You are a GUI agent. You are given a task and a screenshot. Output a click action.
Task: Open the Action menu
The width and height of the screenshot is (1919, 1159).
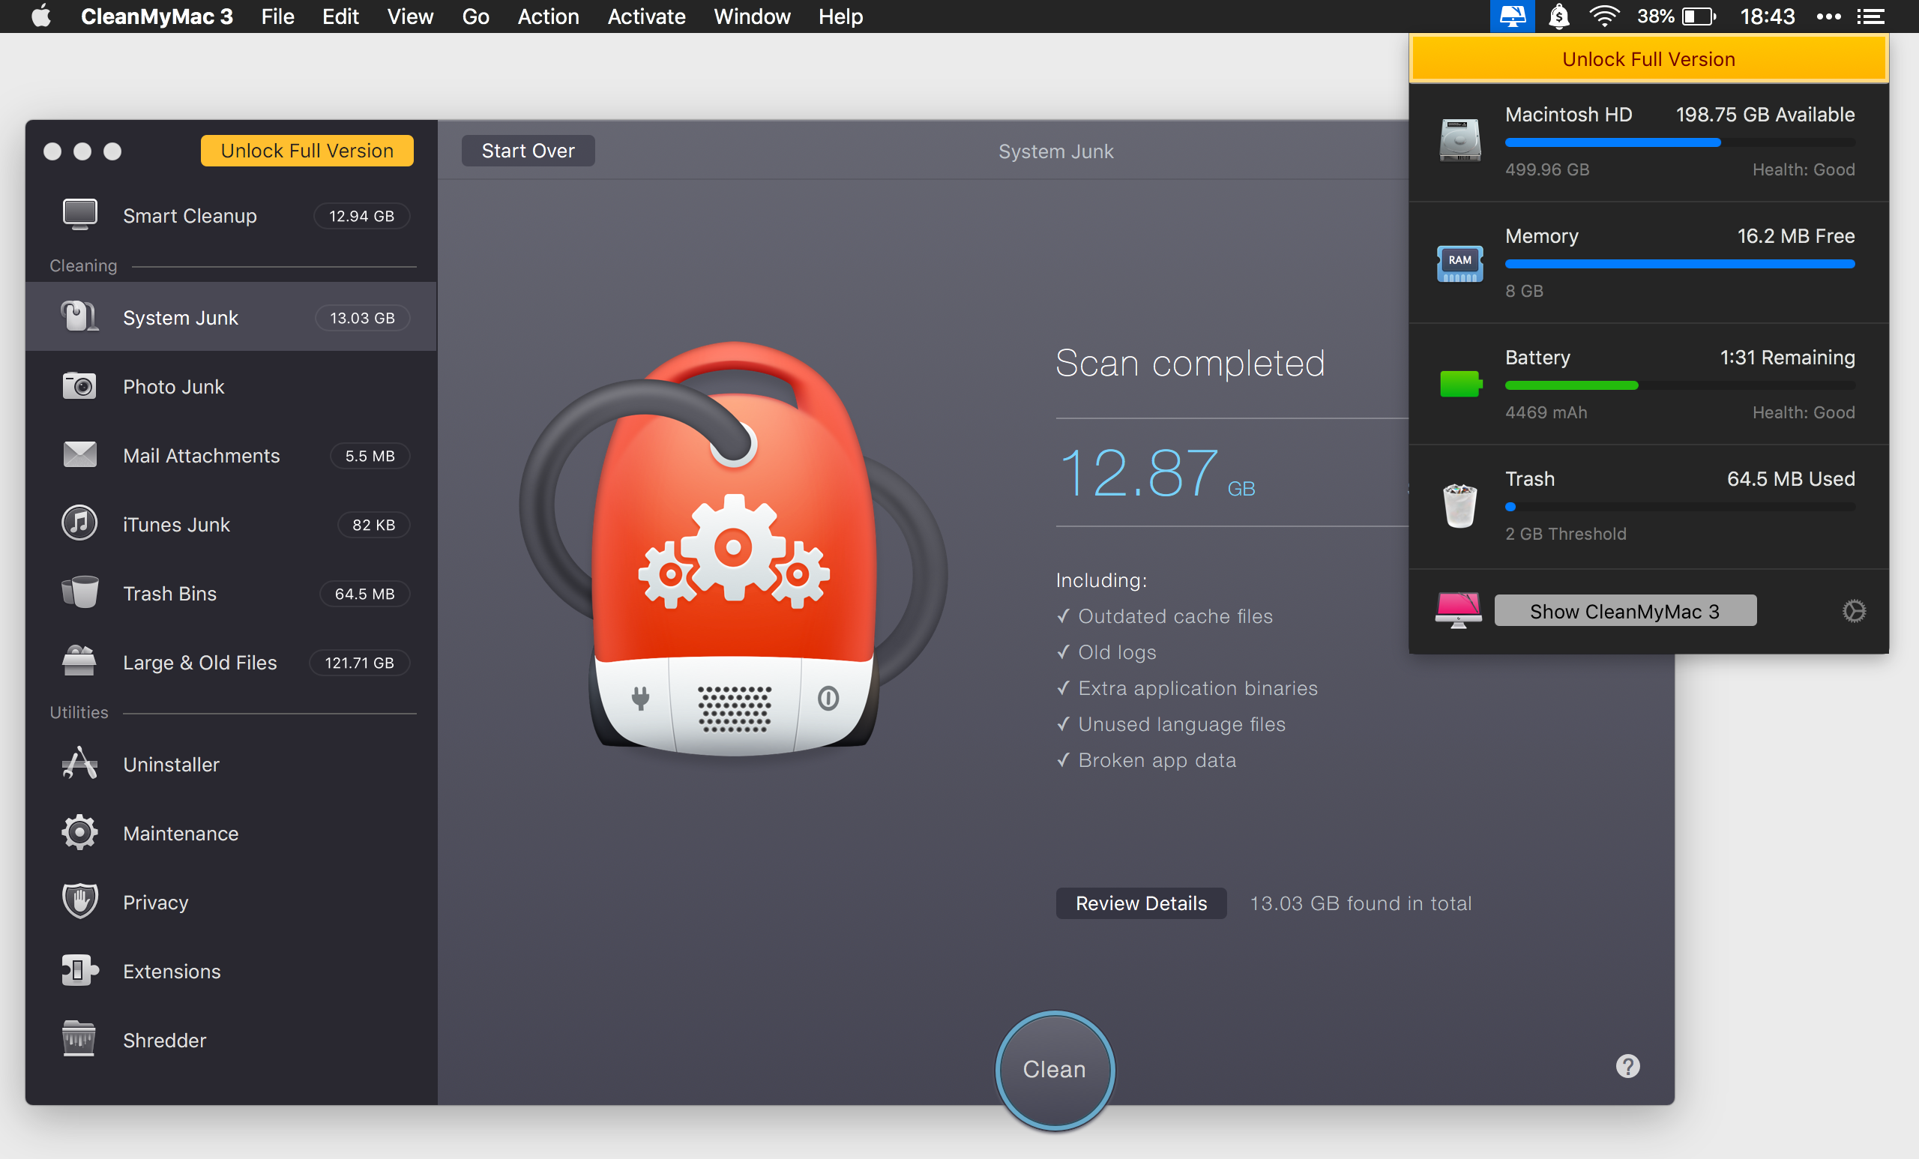(548, 16)
